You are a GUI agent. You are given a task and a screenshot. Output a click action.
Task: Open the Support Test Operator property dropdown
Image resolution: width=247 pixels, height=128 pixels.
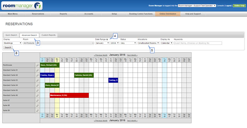click(197, 6)
